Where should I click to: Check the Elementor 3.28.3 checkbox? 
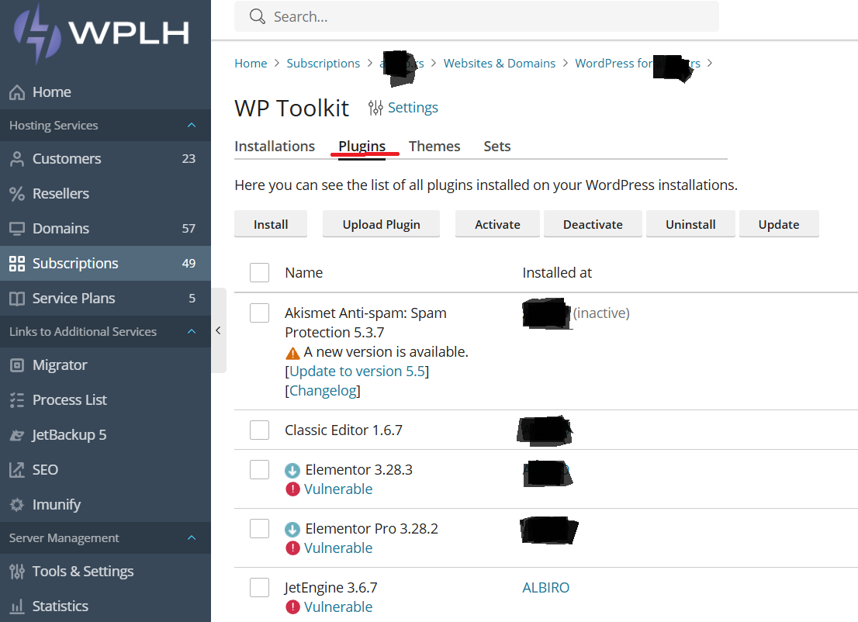coord(259,469)
